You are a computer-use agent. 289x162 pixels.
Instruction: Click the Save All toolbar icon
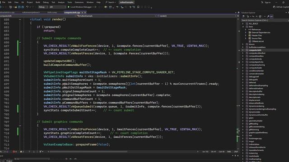tap(23, 7)
